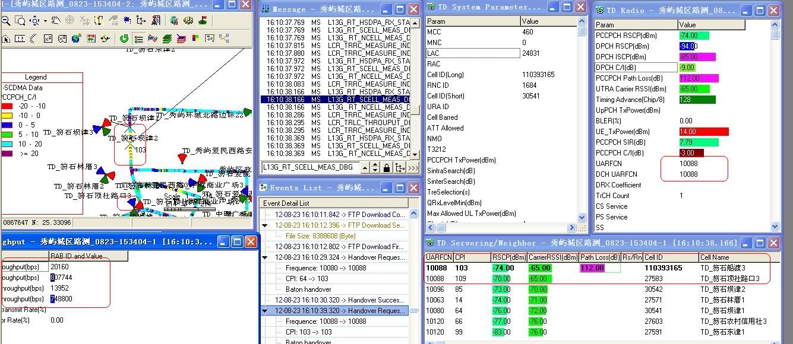Select the 16:10:11.842 FTP Download event

(340, 215)
